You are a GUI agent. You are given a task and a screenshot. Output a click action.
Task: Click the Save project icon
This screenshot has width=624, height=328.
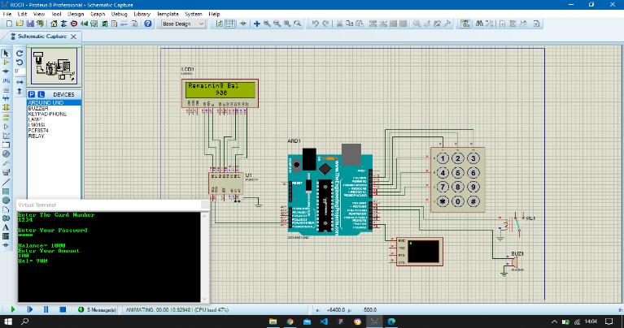click(x=30, y=24)
